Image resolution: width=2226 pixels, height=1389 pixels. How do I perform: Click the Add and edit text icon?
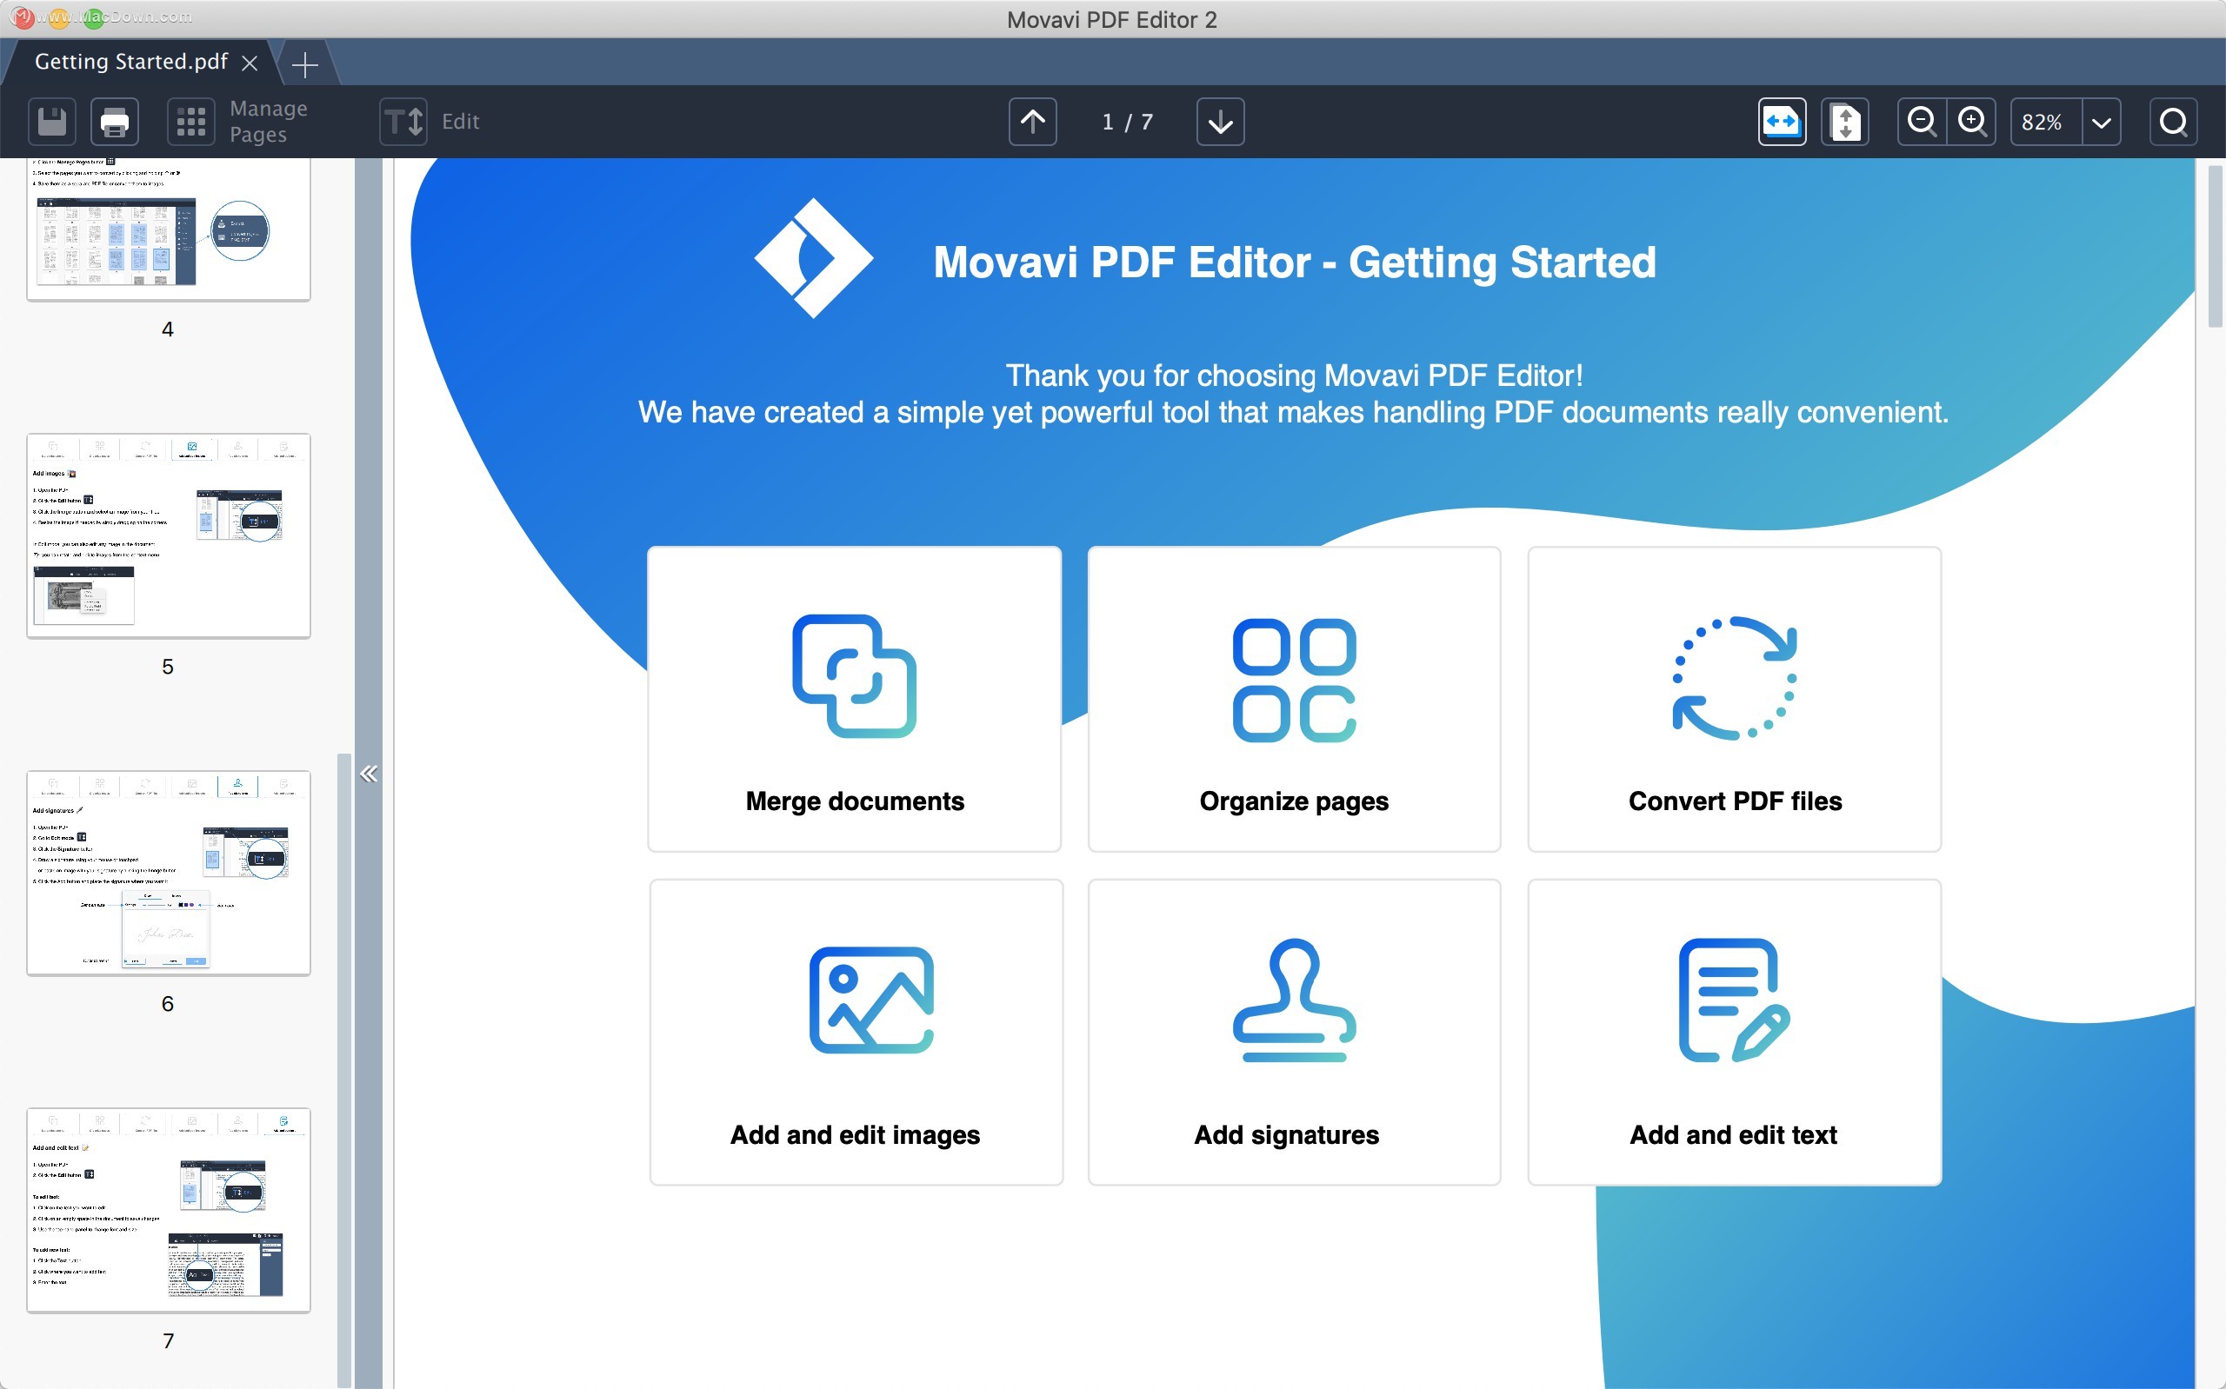pos(1735,1000)
